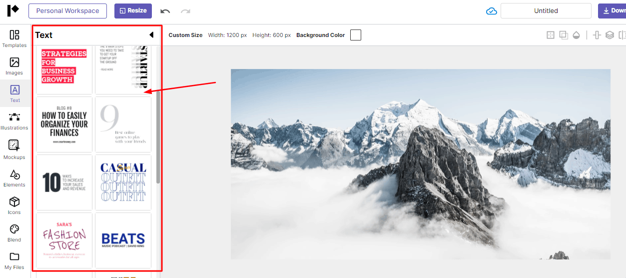Click the Pixelied logo icon
The image size is (626, 278).
tap(13, 10)
